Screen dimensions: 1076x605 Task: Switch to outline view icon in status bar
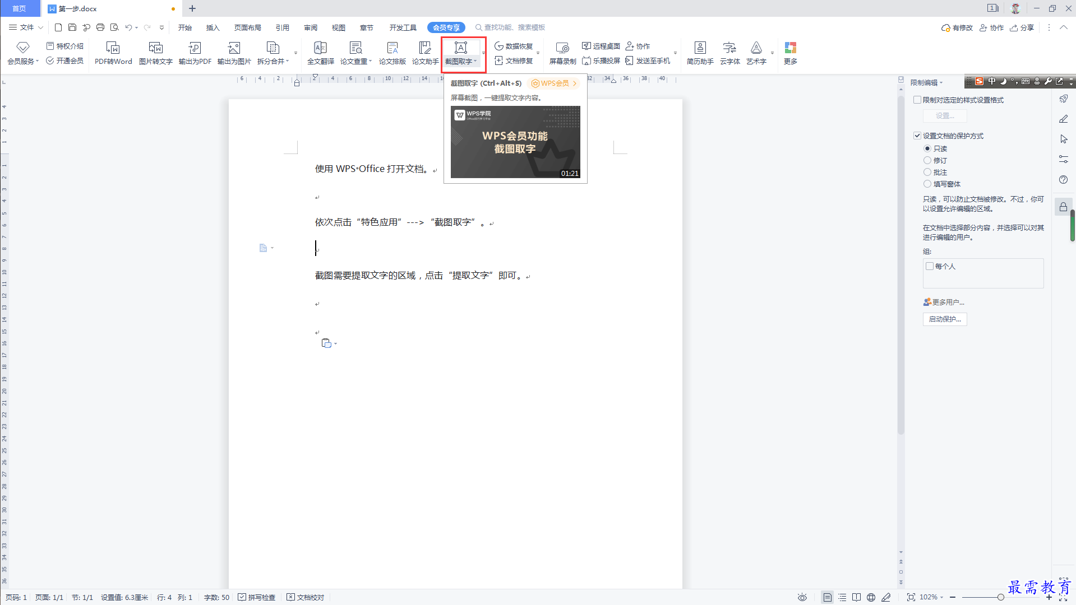(x=842, y=597)
